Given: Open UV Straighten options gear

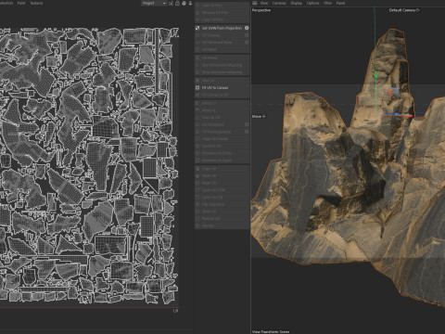Looking at the screenshot, I should (x=247, y=124).
